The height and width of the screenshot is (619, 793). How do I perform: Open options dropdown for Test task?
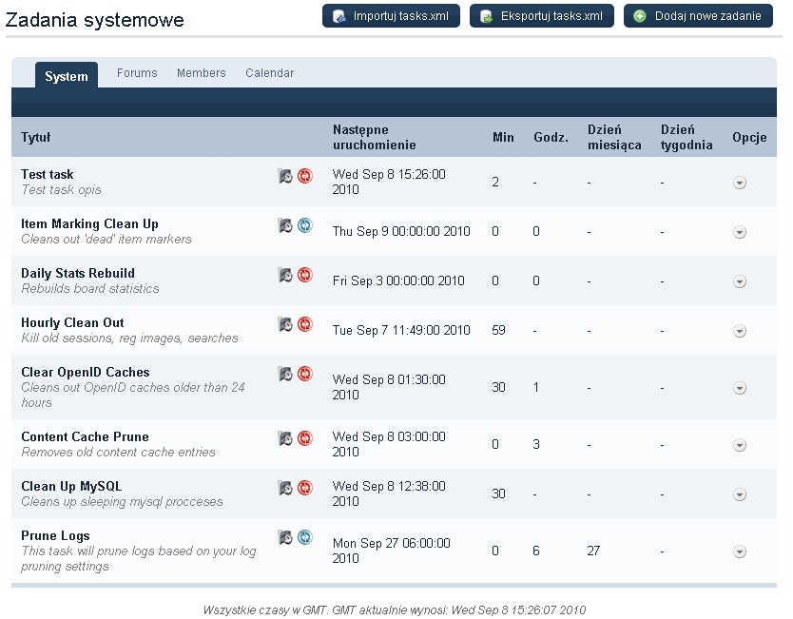pos(740,183)
